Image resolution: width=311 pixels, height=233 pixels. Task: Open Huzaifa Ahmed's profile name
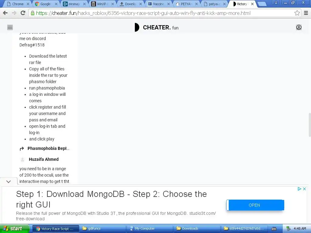coord(44,159)
